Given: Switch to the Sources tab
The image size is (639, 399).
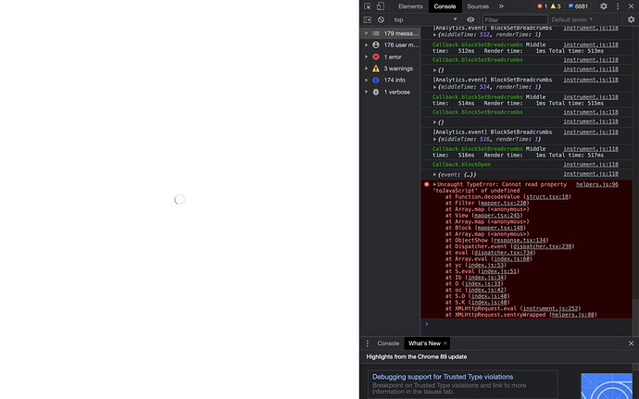Looking at the screenshot, I should (478, 6).
